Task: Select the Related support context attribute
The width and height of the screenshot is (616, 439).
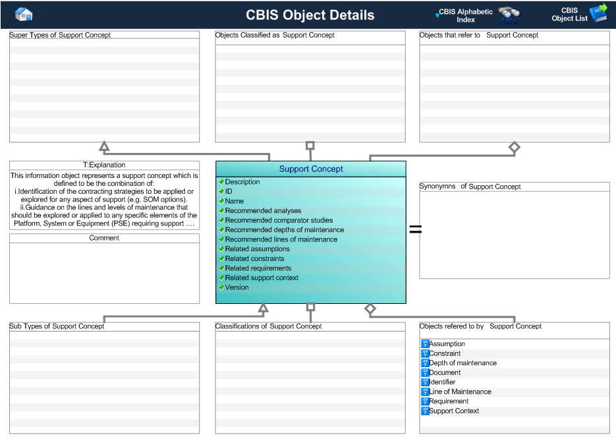Action: [x=262, y=278]
